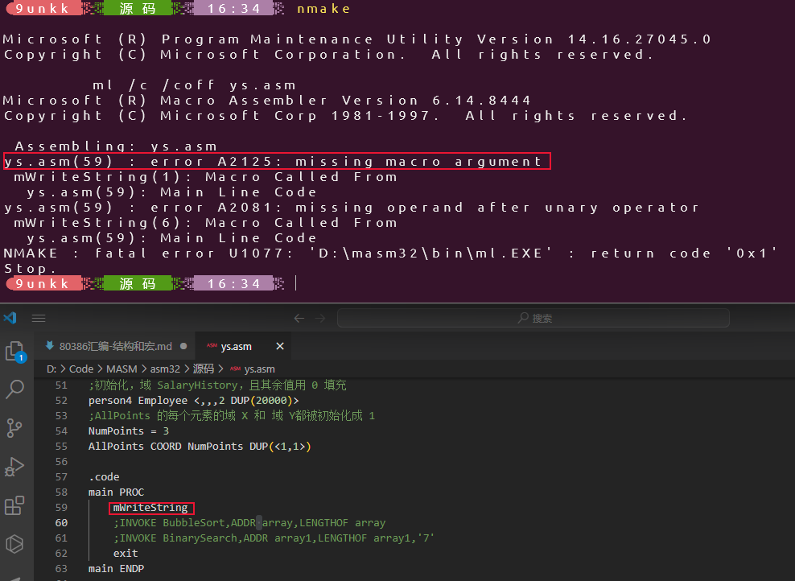Click the commented INVOKE BubbleSort line
795x581 pixels.
click(x=249, y=523)
